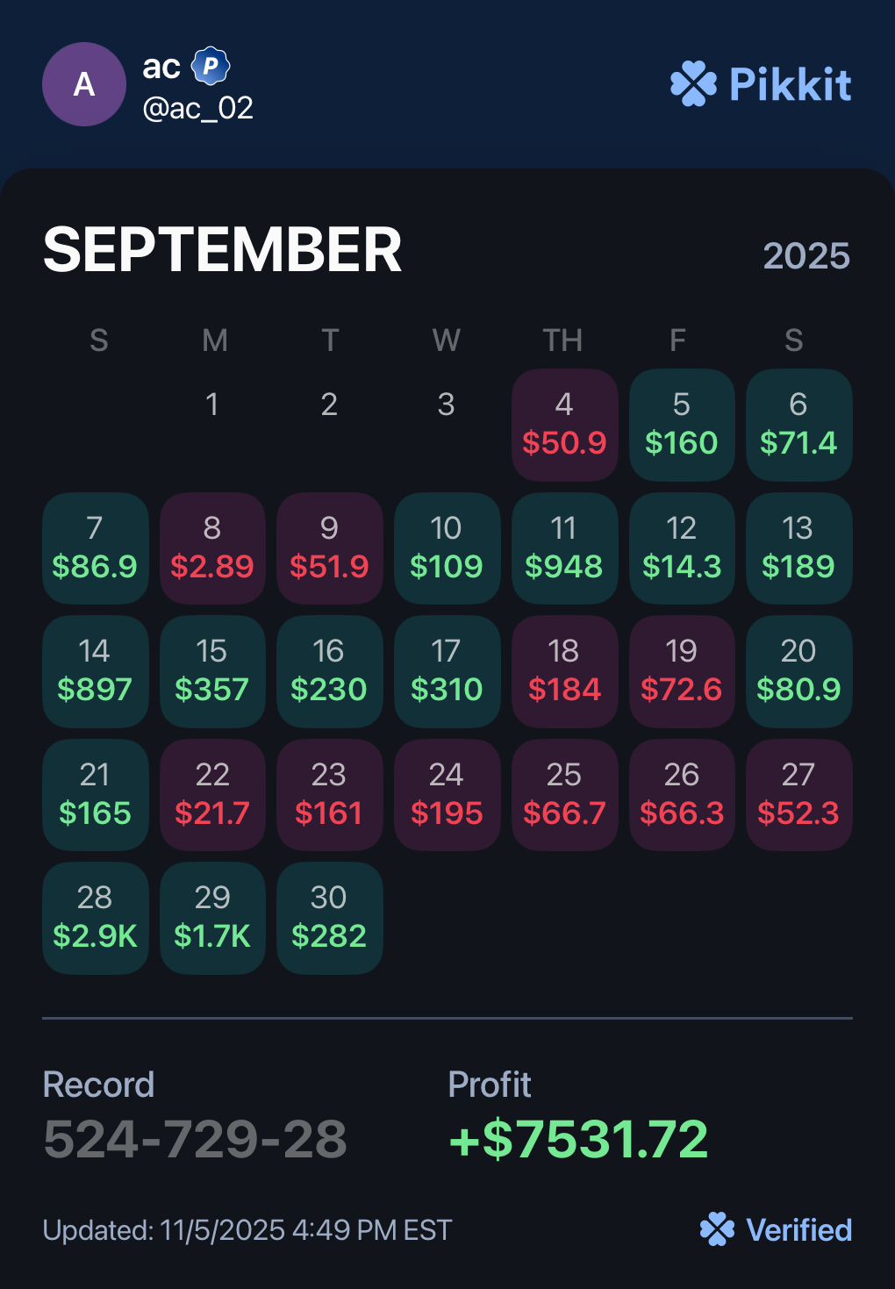Click the +$7531.72 profit total
Image resolution: width=895 pixels, height=1289 pixels.
tap(578, 1139)
